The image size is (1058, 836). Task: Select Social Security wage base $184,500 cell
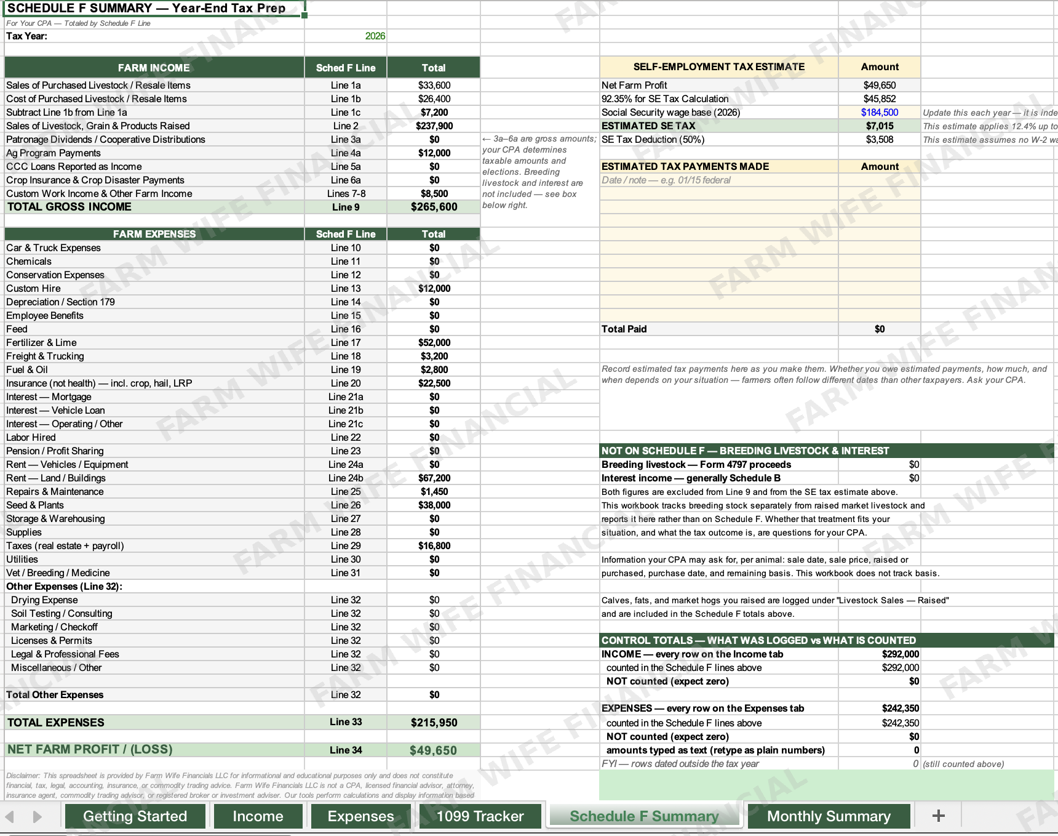point(879,113)
